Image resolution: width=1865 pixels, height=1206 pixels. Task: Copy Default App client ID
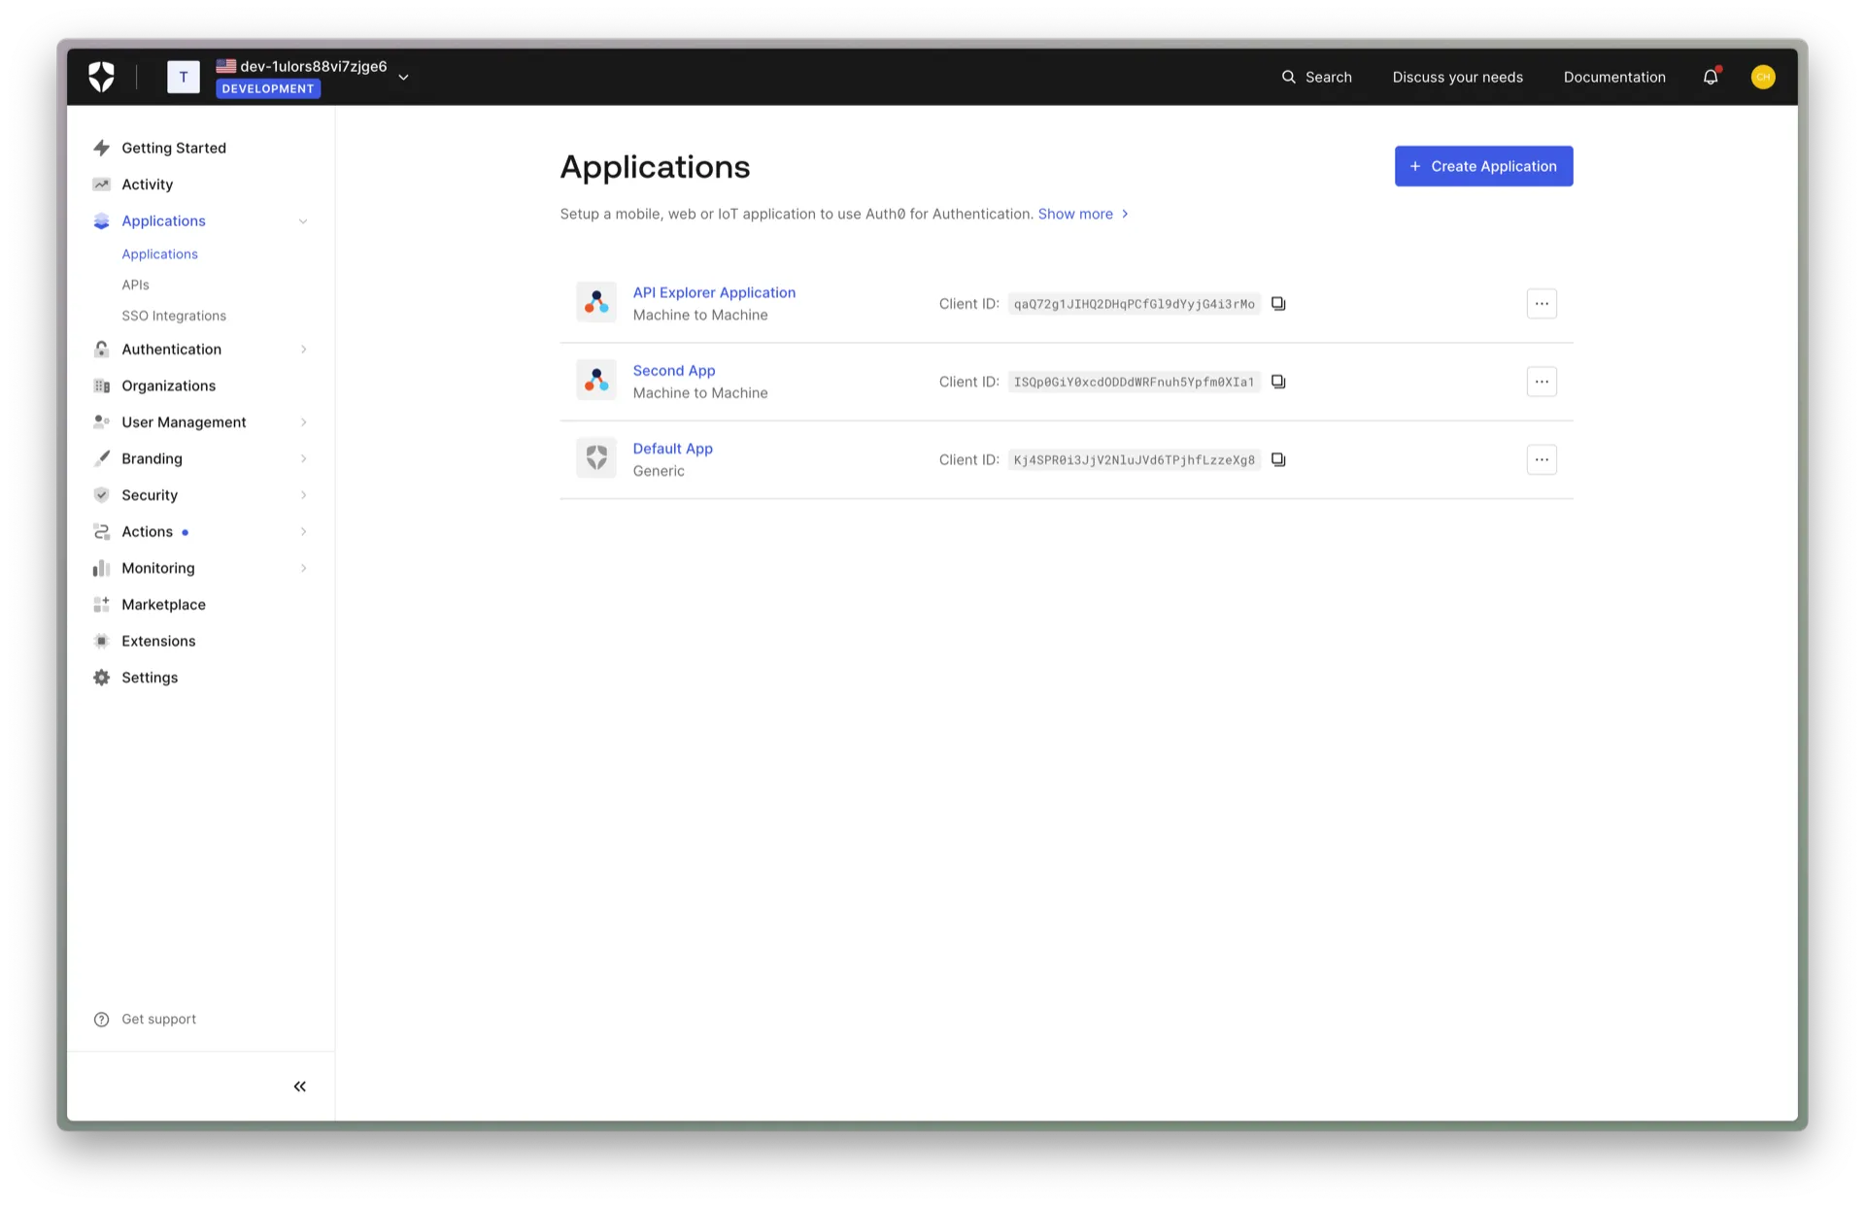tap(1278, 459)
